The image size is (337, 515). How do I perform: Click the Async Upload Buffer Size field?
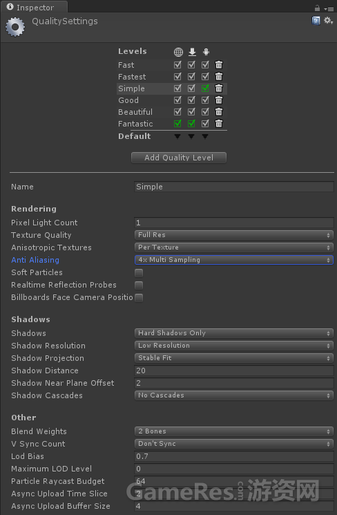[234, 506]
